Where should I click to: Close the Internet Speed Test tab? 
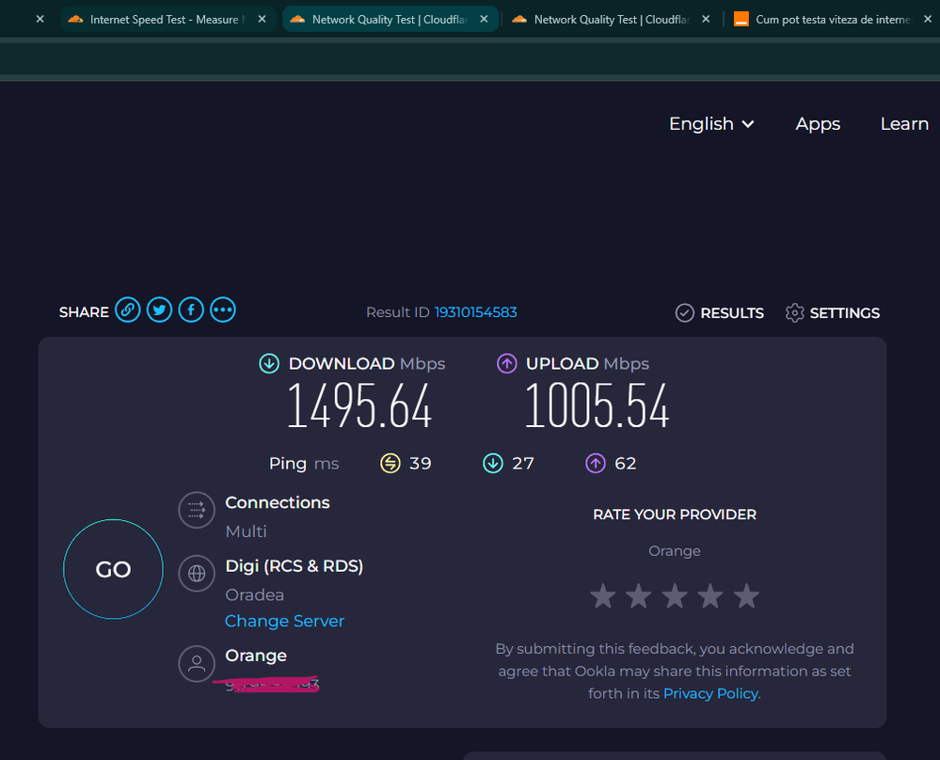pyautogui.click(x=262, y=19)
